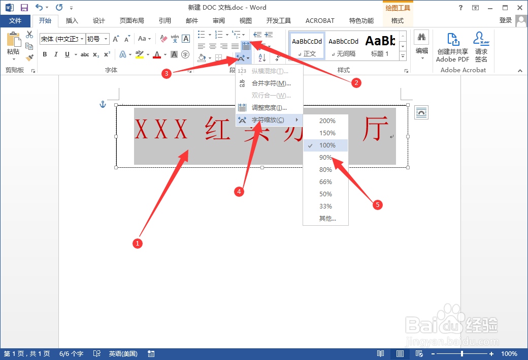
Task: Click the Show/Hide paragraph marks icon
Action: tap(277, 57)
